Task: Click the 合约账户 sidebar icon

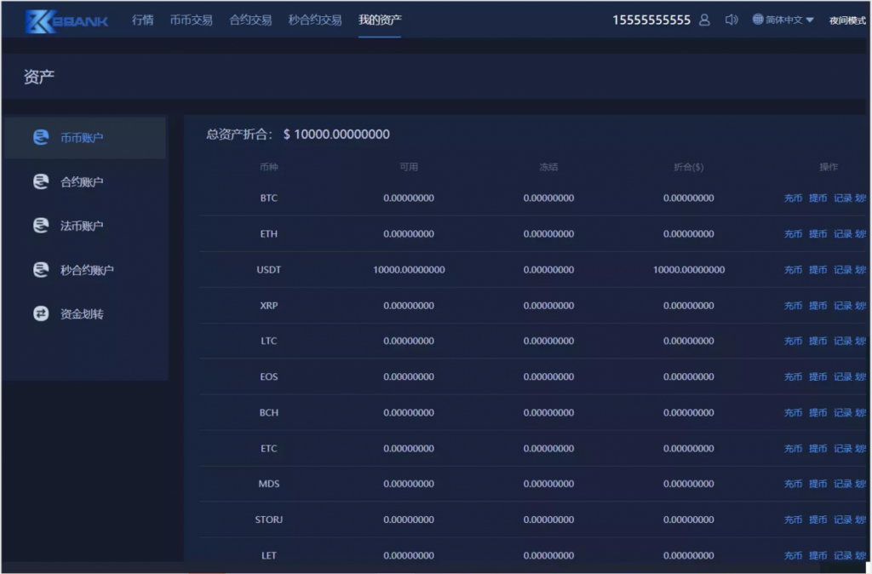Action: click(x=41, y=181)
